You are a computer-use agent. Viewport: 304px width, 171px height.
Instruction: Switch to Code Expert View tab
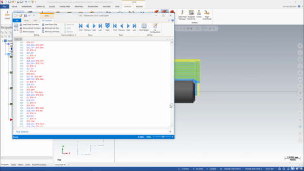[35, 20]
